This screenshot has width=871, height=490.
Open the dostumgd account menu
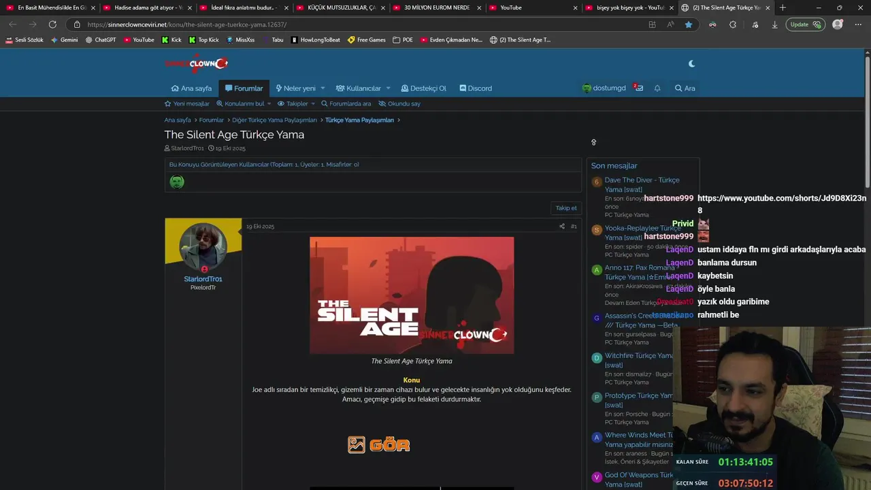pyautogui.click(x=604, y=88)
